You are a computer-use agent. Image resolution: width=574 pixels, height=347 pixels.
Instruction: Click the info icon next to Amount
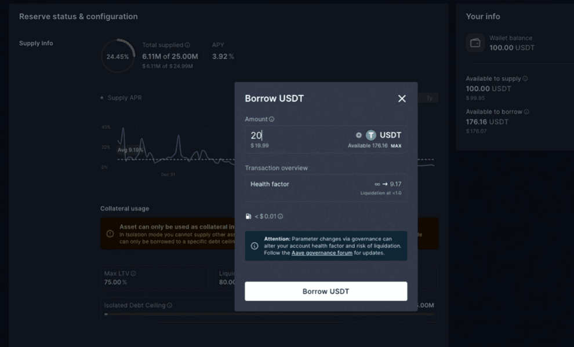click(x=271, y=119)
